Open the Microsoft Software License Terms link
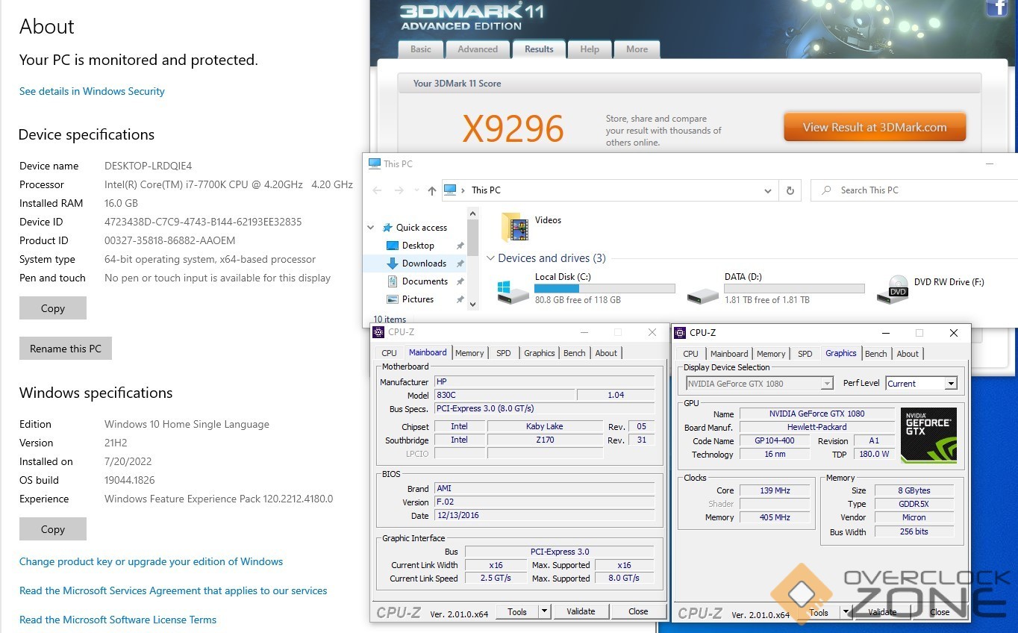Screen dimensions: 1018x633 (118, 620)
